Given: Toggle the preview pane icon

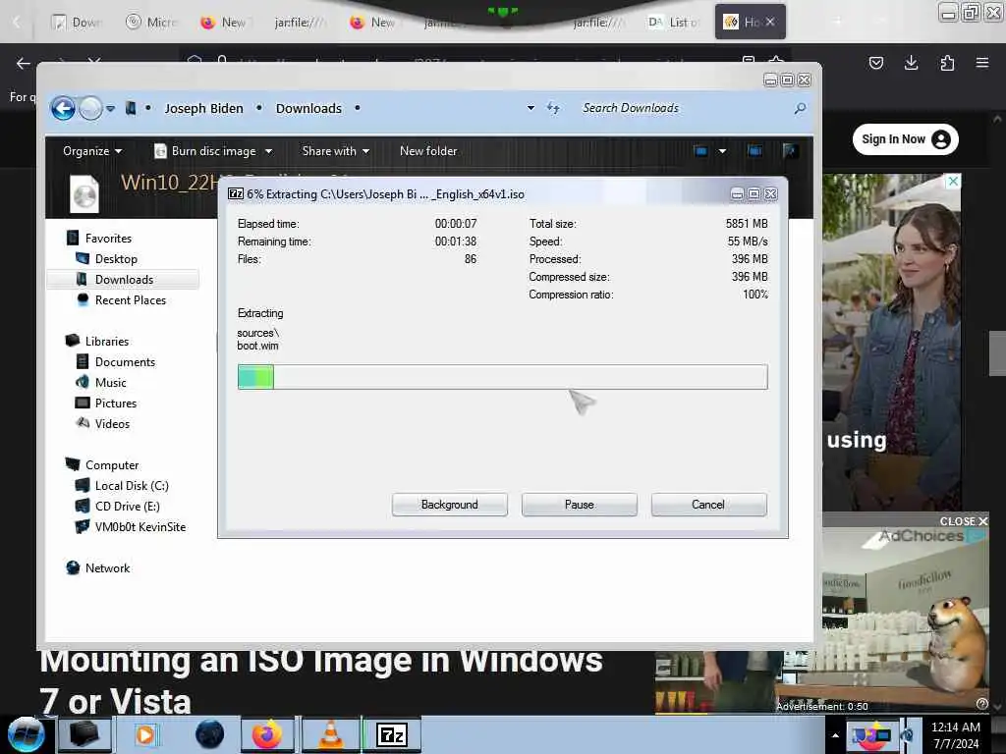Looking at the screenshot, I should [754, 151].
